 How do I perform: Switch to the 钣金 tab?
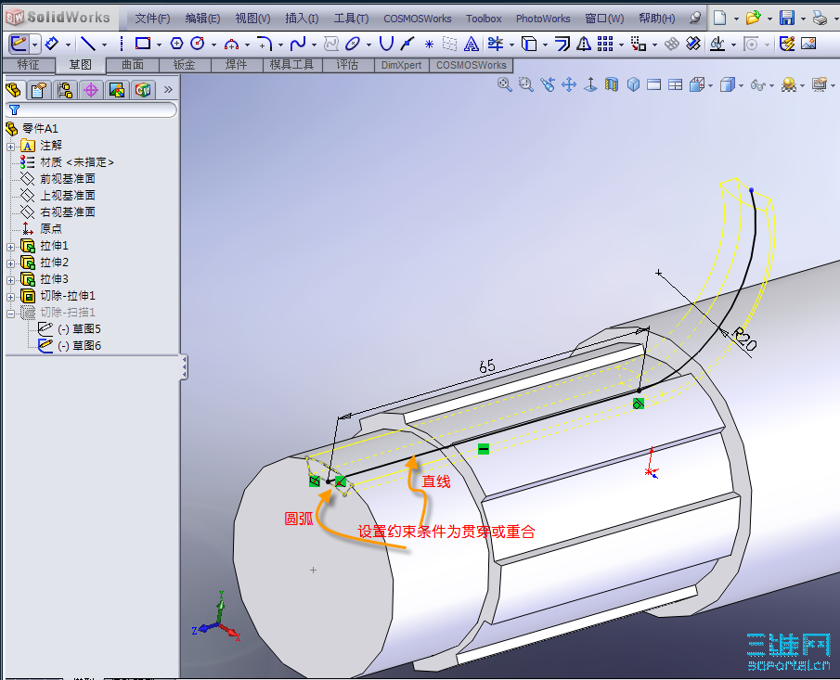[185, 65]
